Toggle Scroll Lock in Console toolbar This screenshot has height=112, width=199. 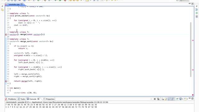pos(166,99)
